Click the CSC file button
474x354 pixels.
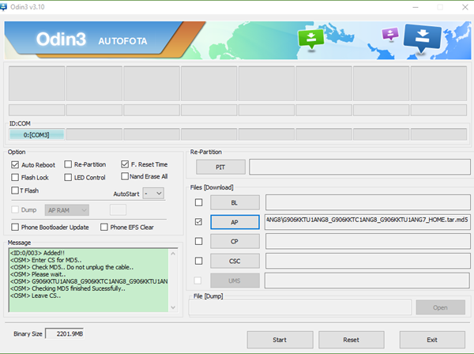click(x=235, y=261)
